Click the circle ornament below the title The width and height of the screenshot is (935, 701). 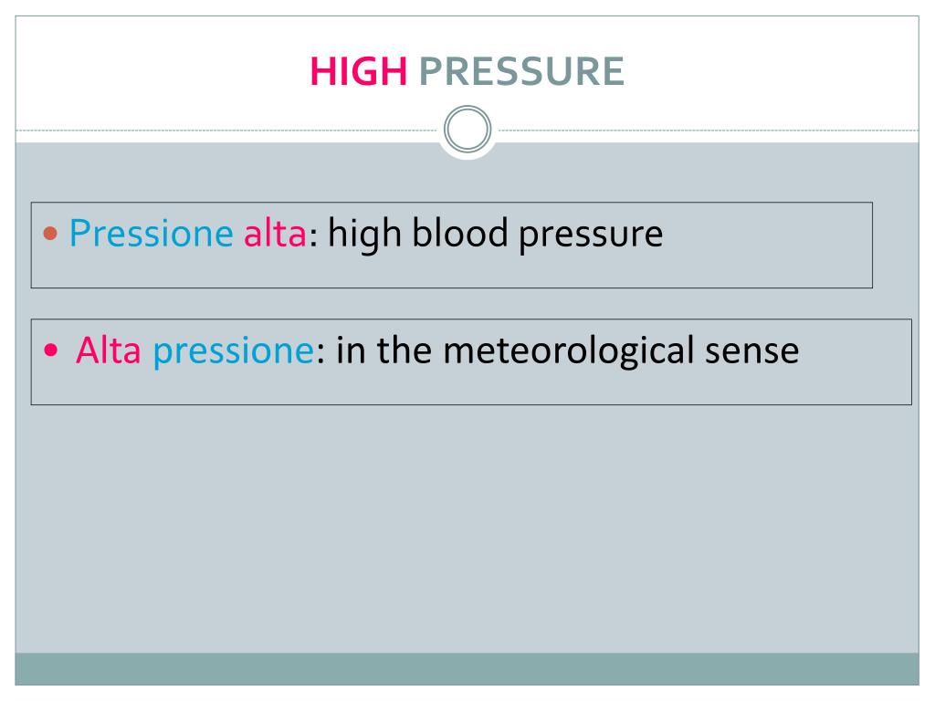tap(467, 130)
